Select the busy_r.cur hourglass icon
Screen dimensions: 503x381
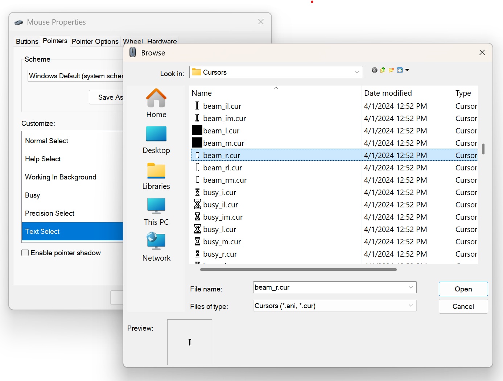click(197, 254)
